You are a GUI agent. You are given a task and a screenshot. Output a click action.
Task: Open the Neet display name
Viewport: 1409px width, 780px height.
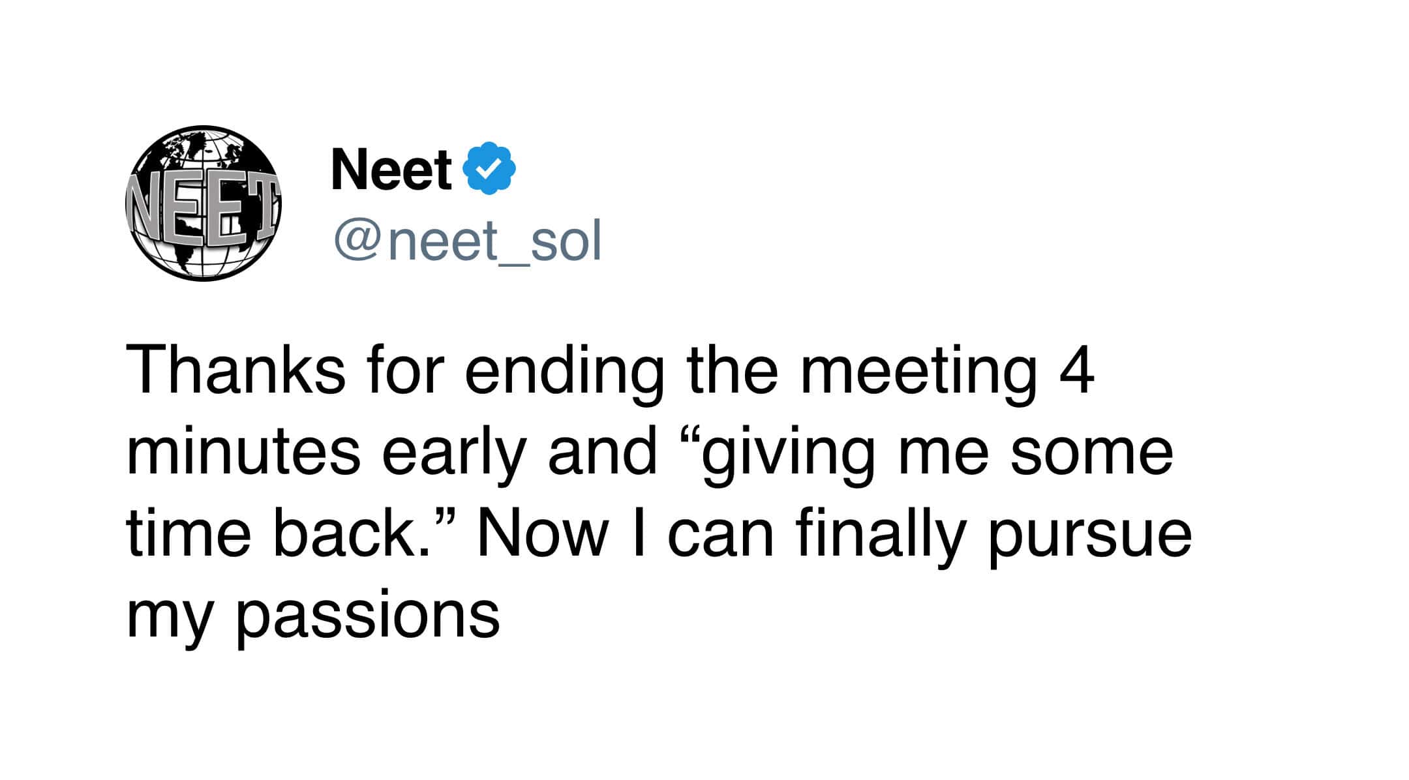coord(391,170)
